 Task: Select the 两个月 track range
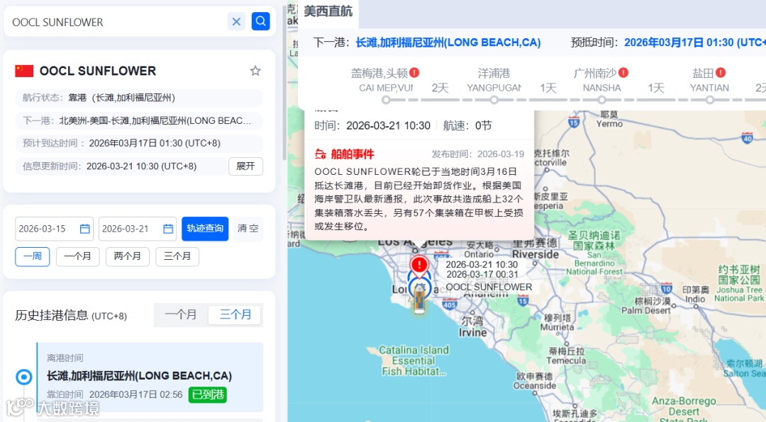(x=128, y=256)
